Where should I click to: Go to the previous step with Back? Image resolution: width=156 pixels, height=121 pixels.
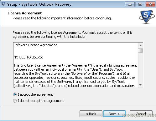[91, 114]
